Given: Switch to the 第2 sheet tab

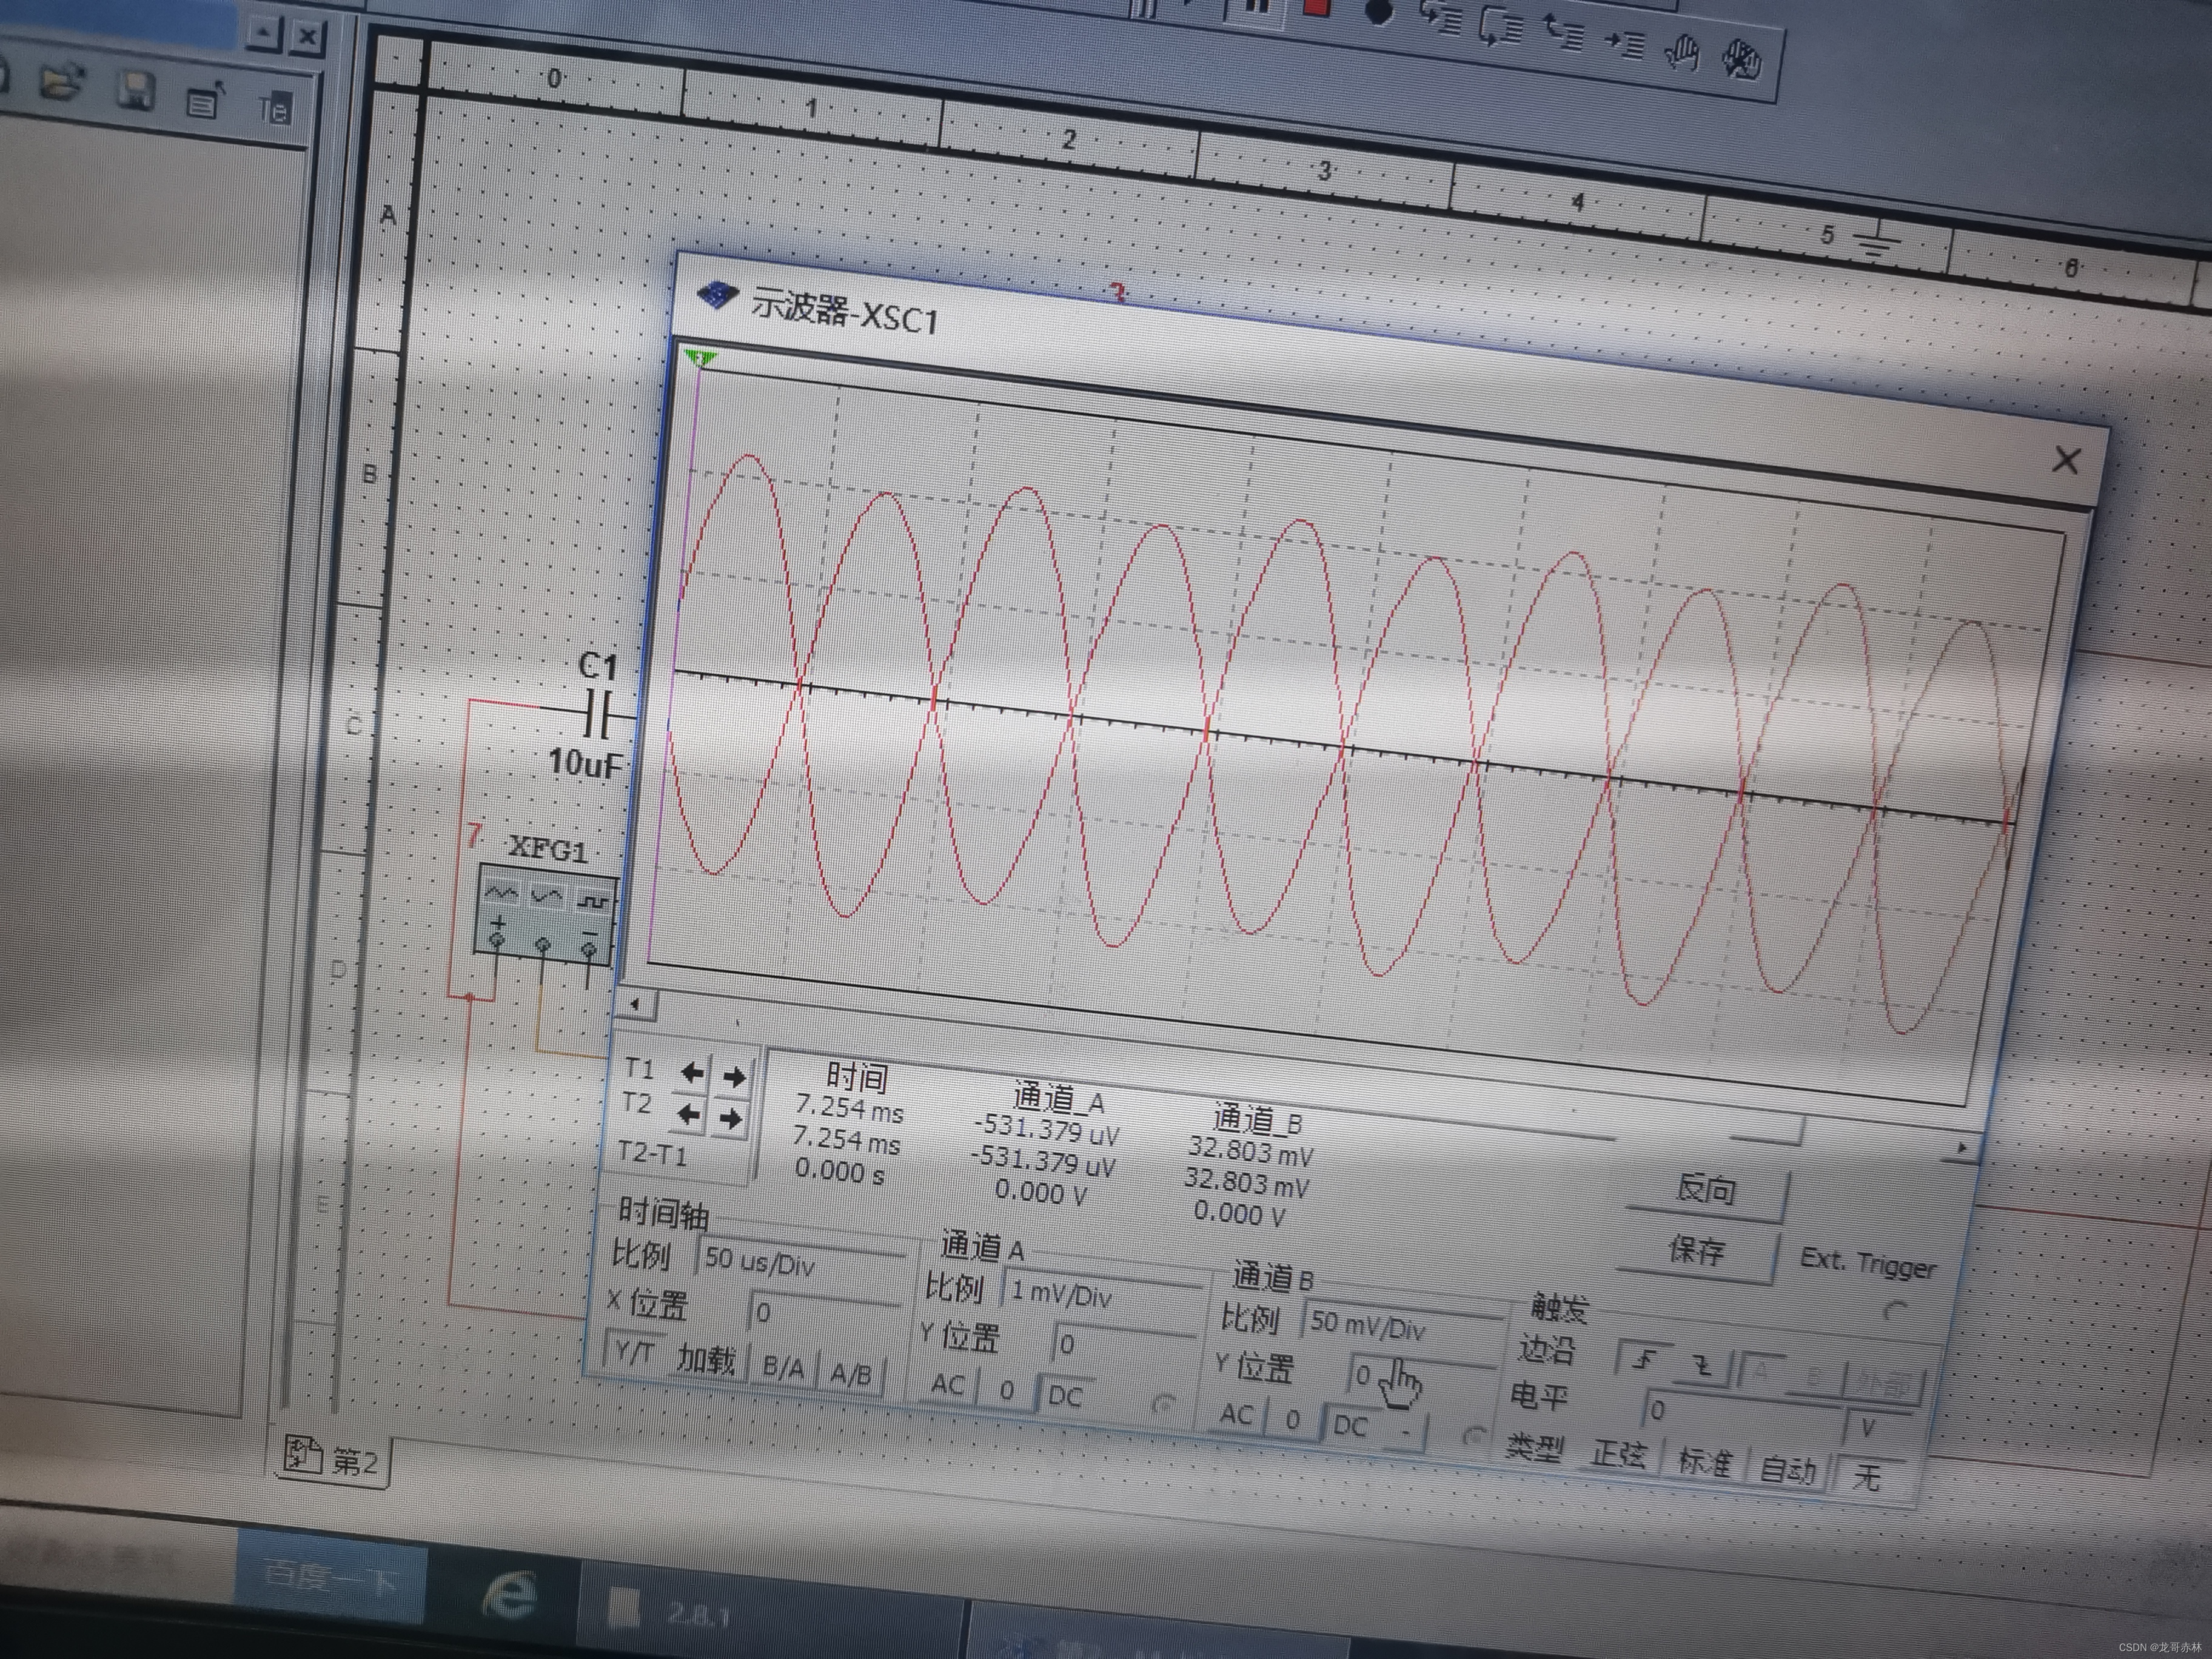Looking at the screenshot, I should 333,1461.
